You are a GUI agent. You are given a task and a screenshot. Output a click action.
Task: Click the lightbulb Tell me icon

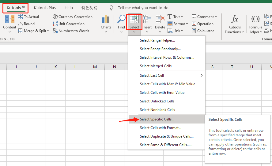tap(111, 8)
